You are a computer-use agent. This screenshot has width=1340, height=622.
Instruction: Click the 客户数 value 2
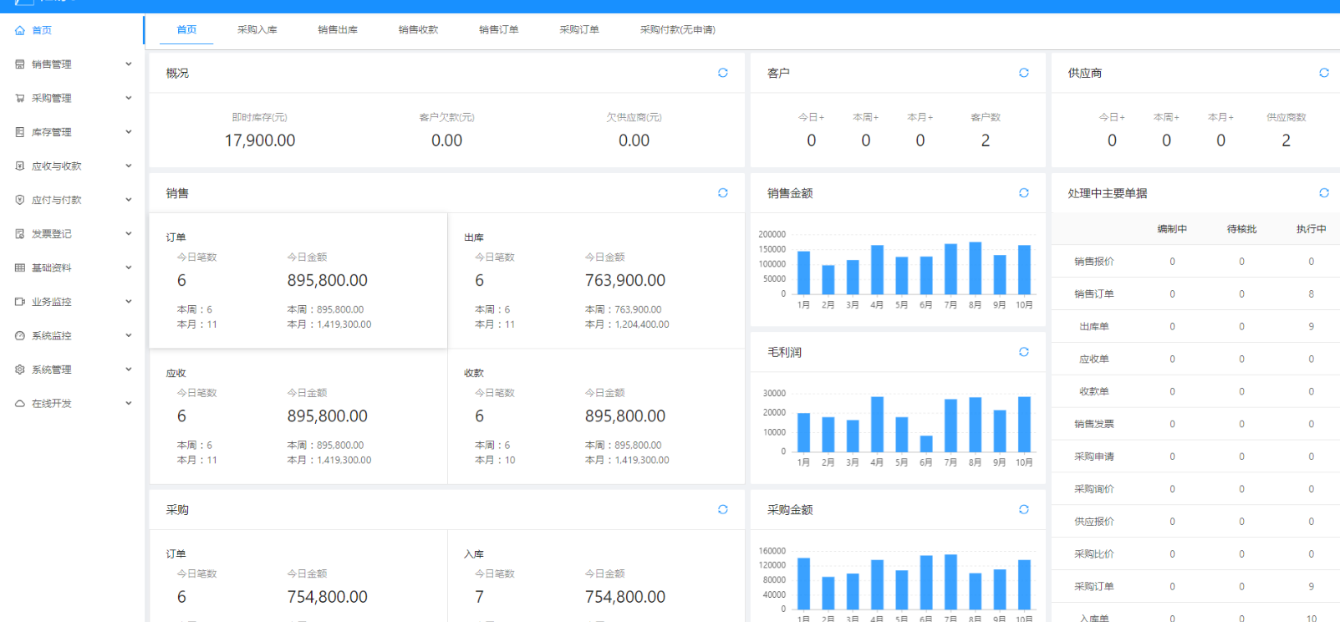coord(986,140)
